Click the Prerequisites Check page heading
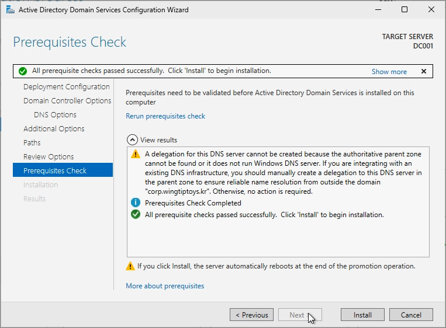Image resolution: width=446 pixels, height=328 pixels. pyautogui.click(x=70, y=42)
